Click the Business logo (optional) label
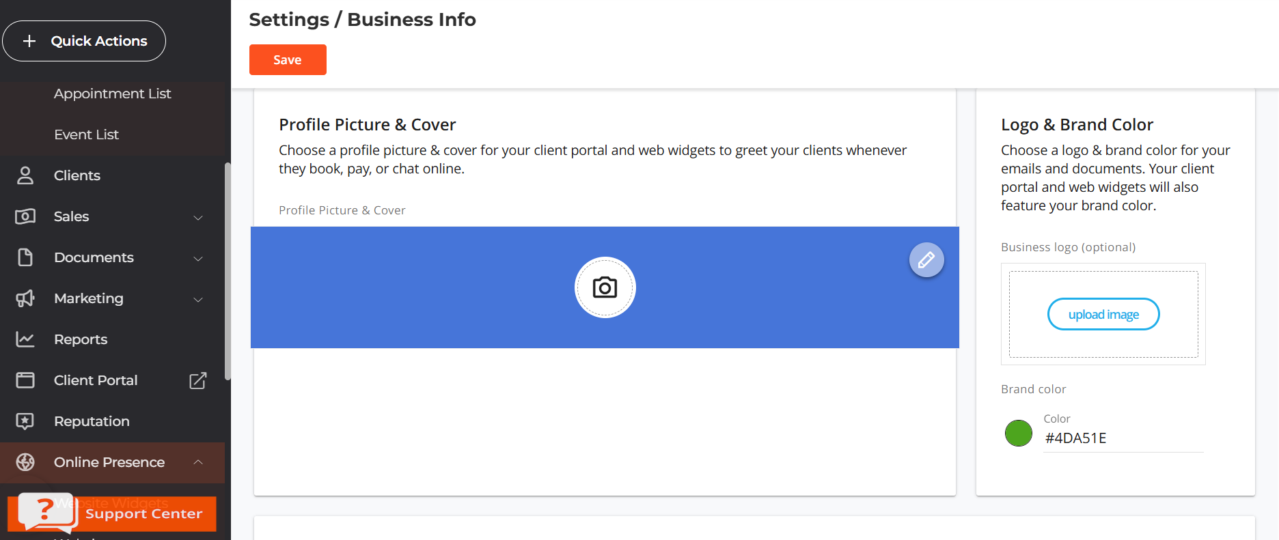Image resolution: width=1279 pixels, height=540 pixels. pyautogui.click(x=1069, y=247)
